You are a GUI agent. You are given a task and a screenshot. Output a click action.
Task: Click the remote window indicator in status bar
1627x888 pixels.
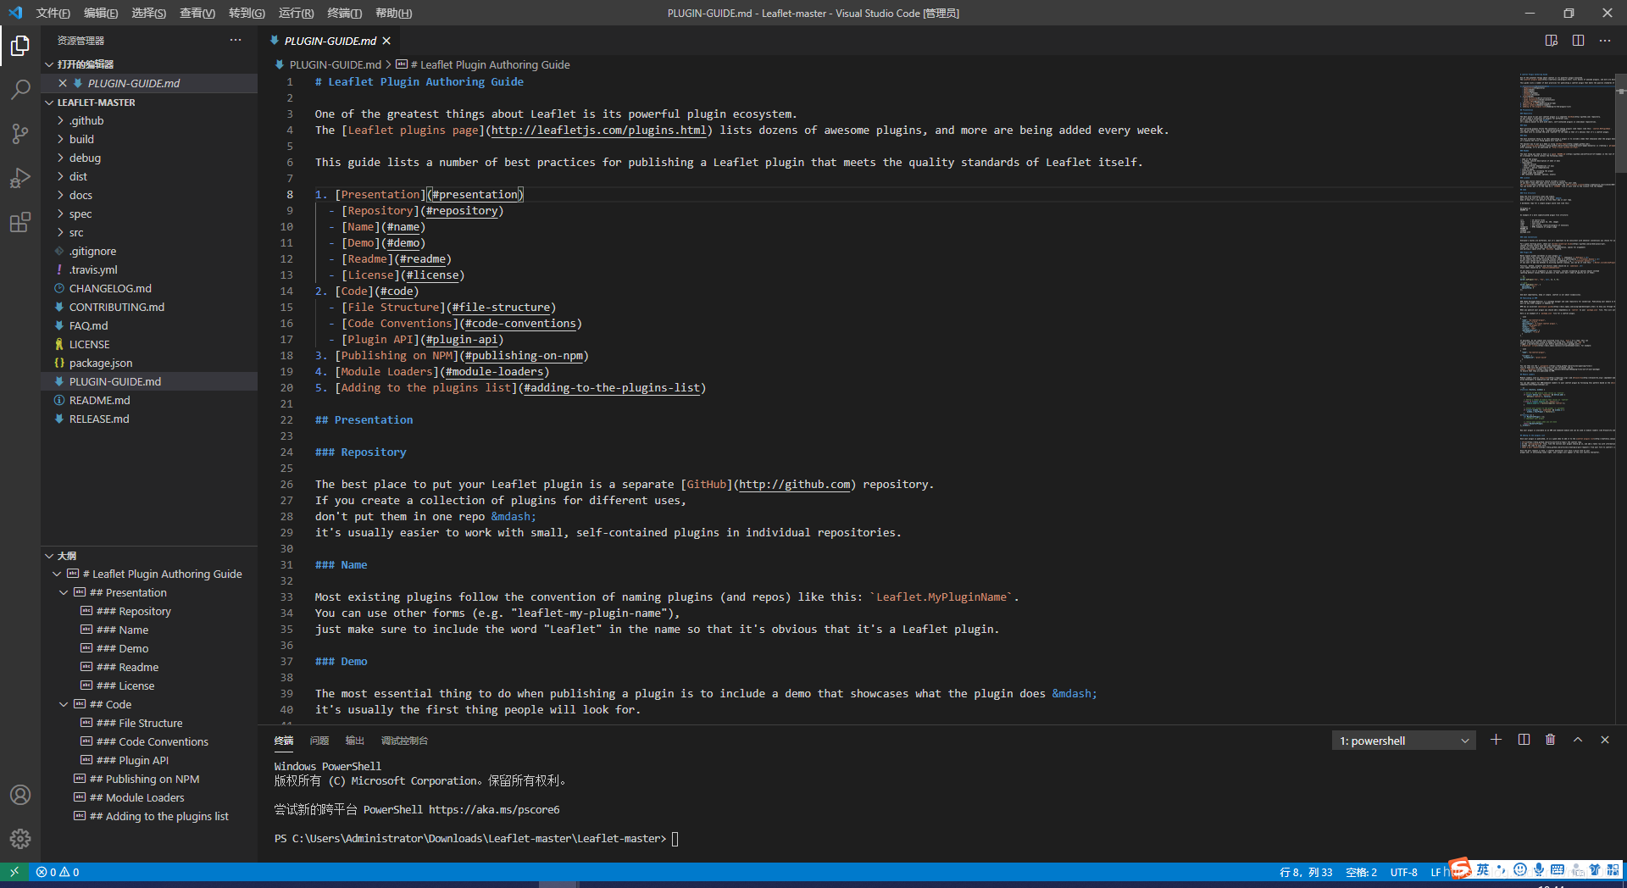[x=14, y=872]
